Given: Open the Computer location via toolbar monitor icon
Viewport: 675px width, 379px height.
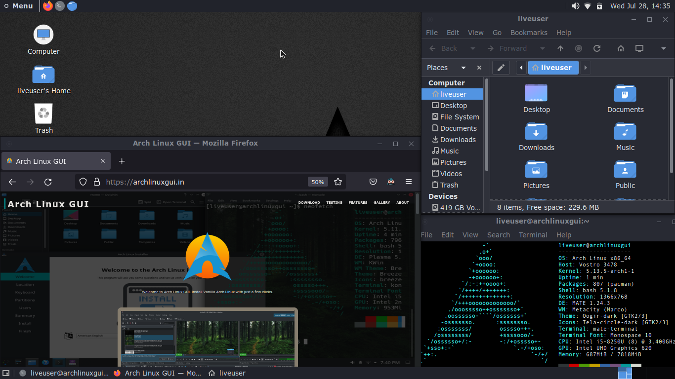Looking at the screenshot, I should 639,48.
